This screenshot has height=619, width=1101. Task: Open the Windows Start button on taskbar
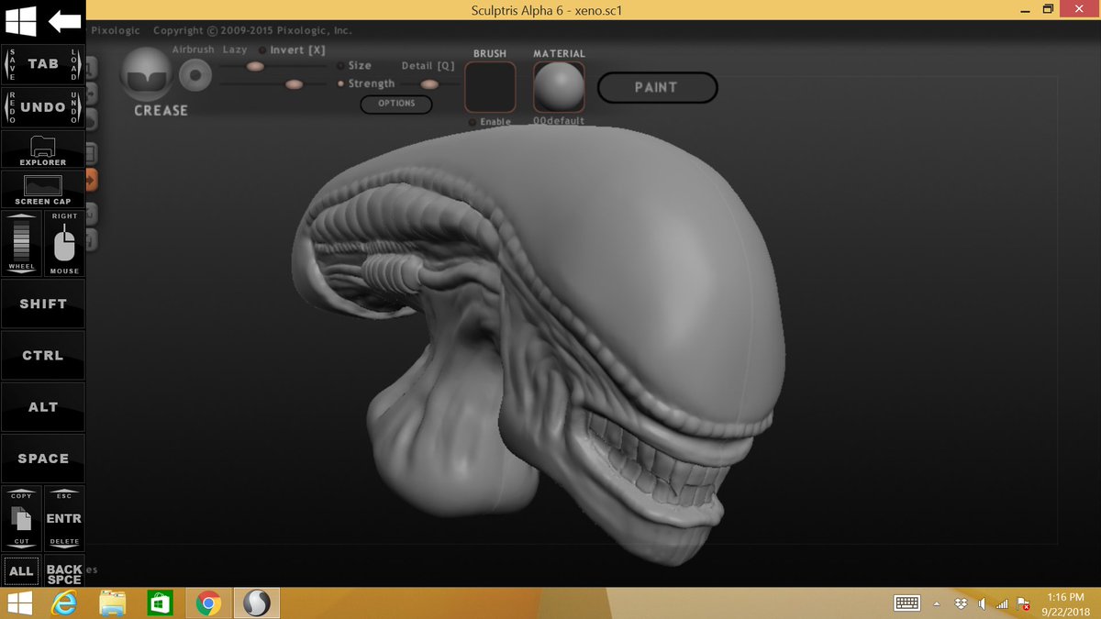pos(19,602)
